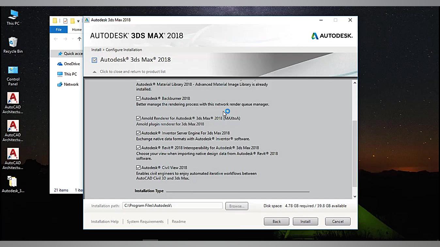The height and width of the screenshot is (247, 440).
Task: Click the Explorer forward arrow
Action: 65,39
